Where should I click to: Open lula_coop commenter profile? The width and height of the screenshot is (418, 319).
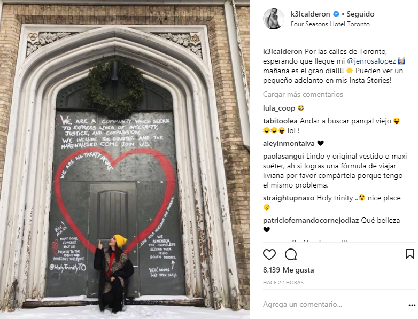tap(279, 108)
